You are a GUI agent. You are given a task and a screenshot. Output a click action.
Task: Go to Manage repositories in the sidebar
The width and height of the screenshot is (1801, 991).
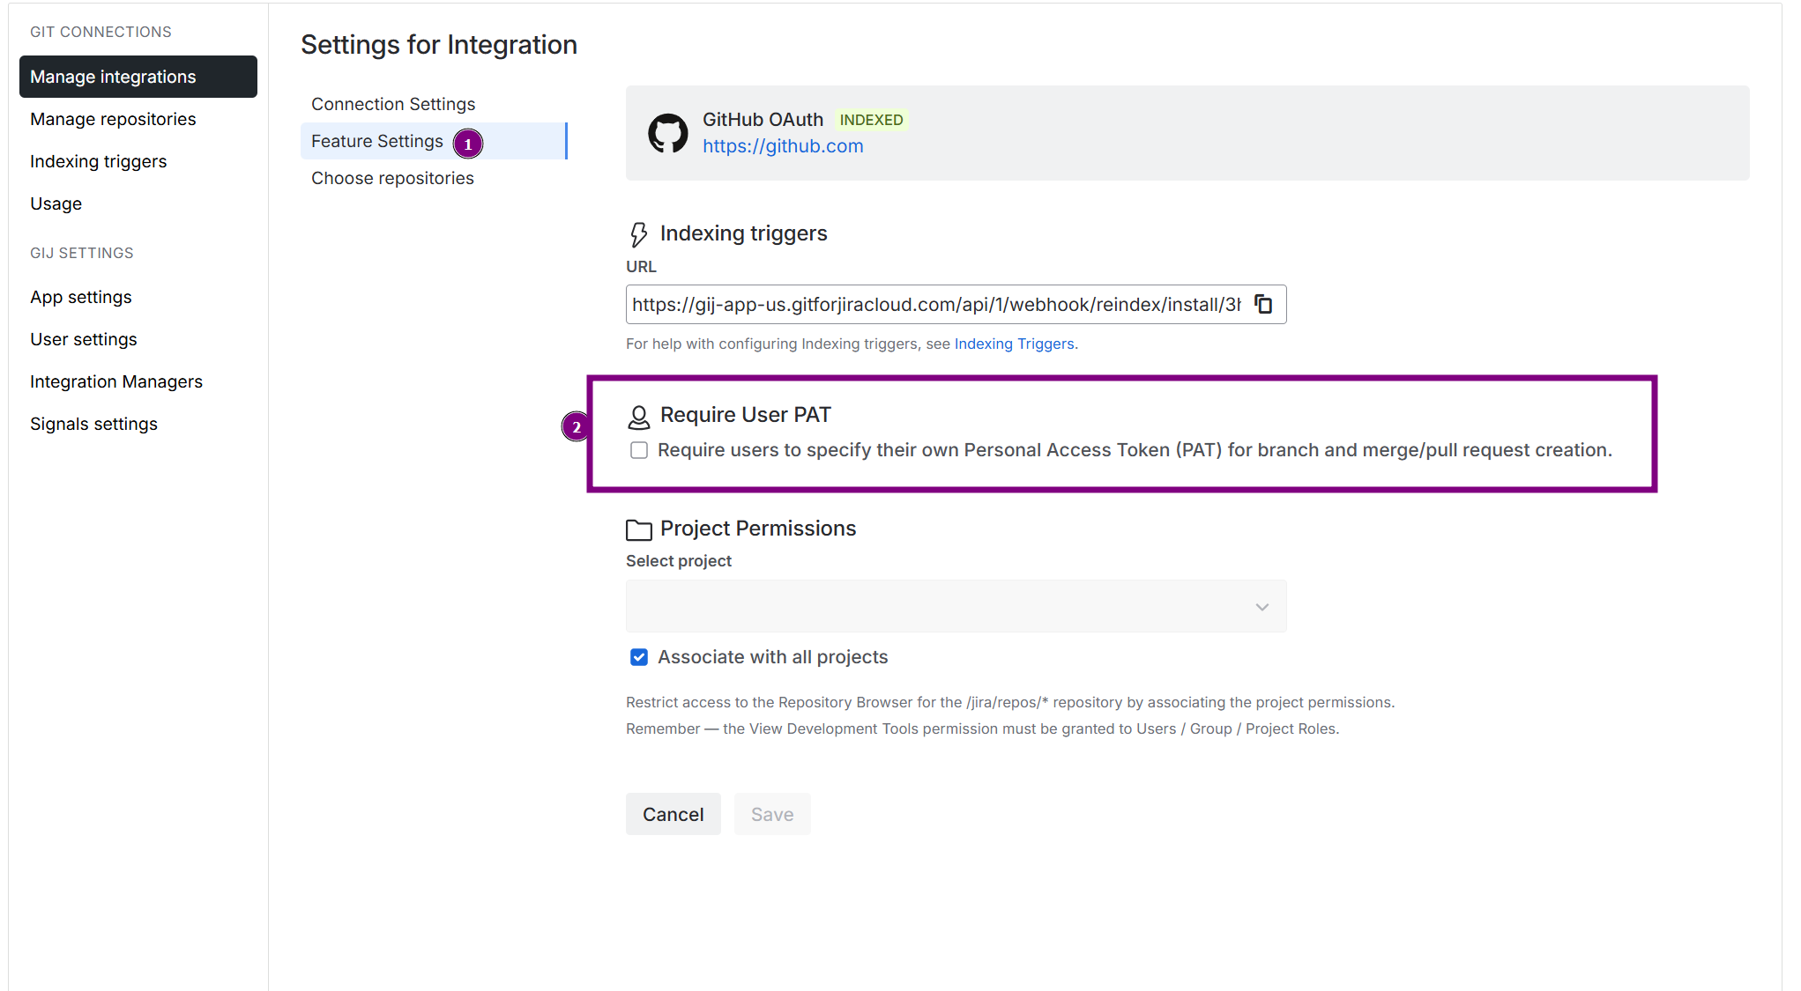tap(113, 119)
